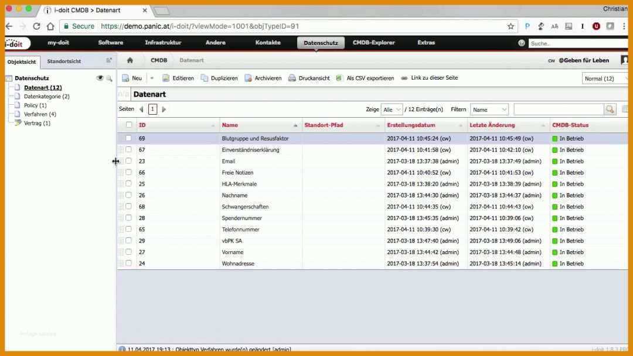The height and width of the screenshot is (356, 633).
Task: Click the Chrome menu dots
Action: point(624,26)
